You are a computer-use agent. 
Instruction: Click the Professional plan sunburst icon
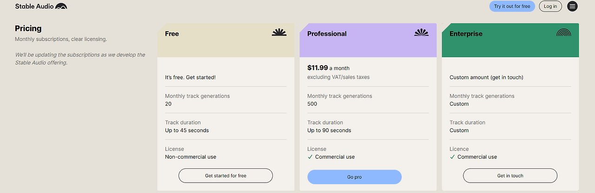pyautogui.click(x=421, y=33)
